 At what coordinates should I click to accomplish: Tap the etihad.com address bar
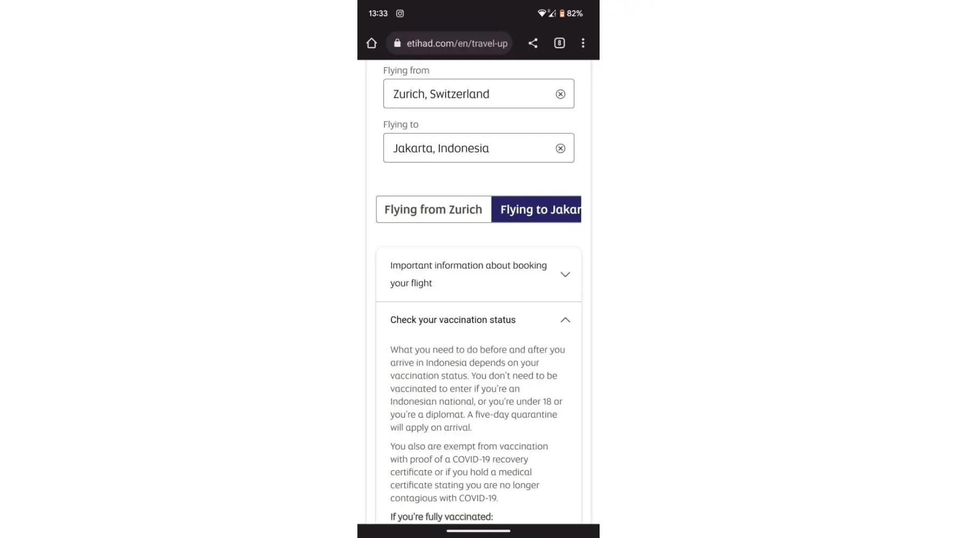[x=456, y=43]
